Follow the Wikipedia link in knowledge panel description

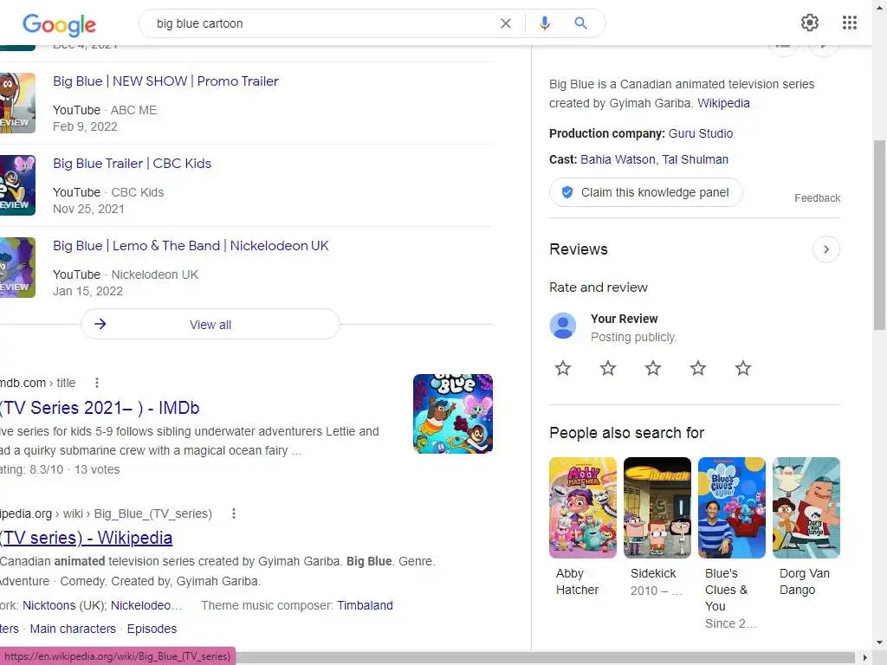(x=723, y=104)
